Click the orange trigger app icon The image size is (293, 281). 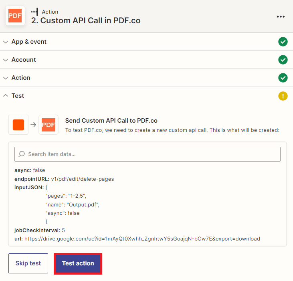pyautogui.click(x=18, y=125)
